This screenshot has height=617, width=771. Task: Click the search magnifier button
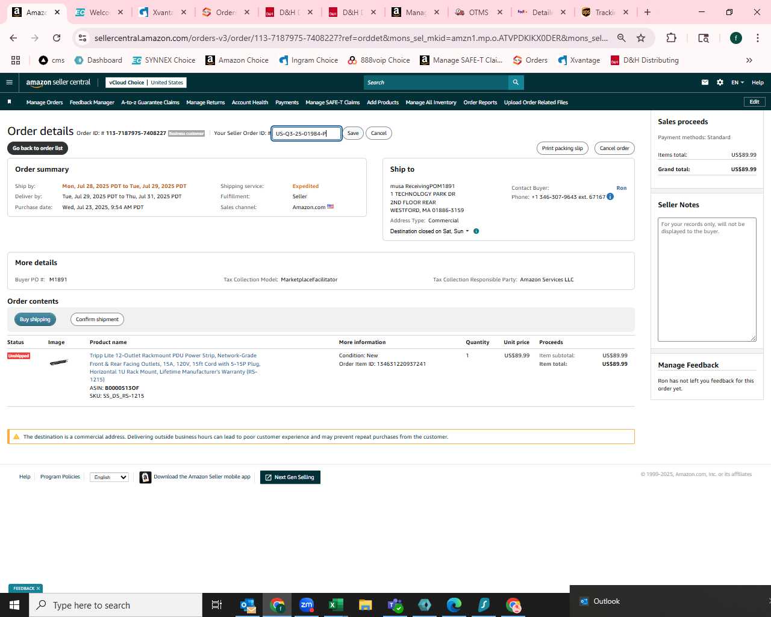click(x=516, y=83)
